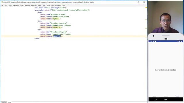Click the item tag above location_item
Viewport: 184px width, 103px height.
(x=40, y=21)
